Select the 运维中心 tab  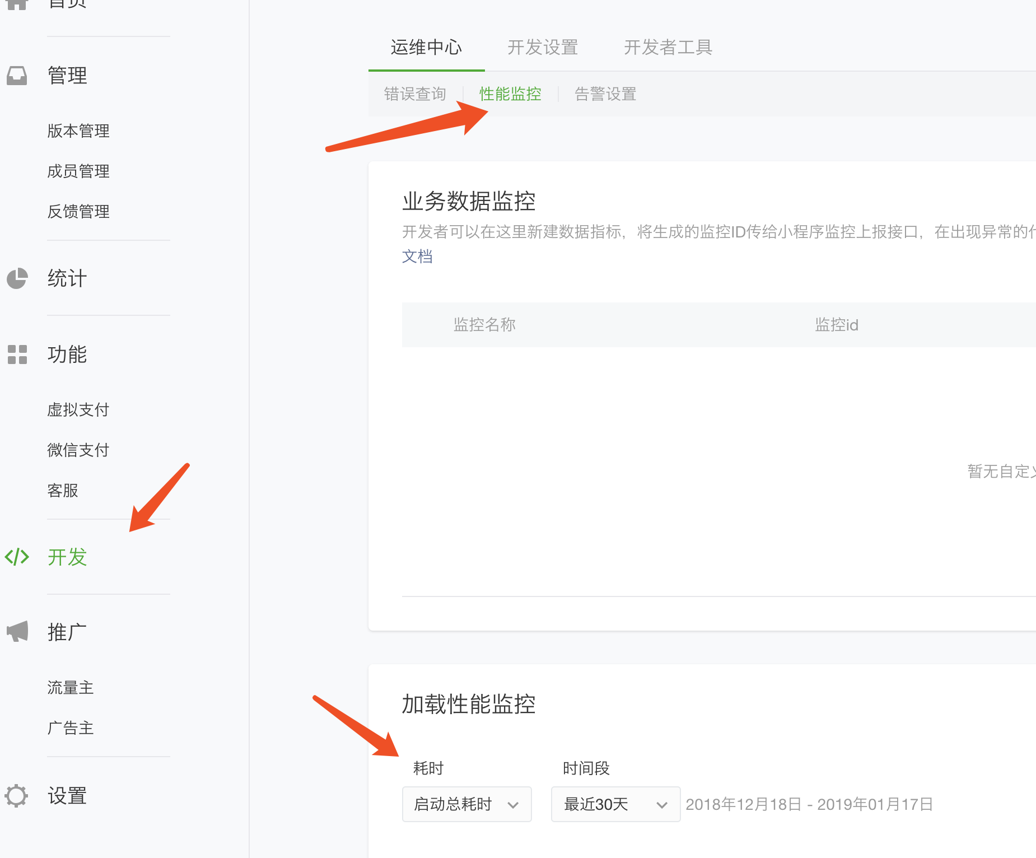click(426, 48)
